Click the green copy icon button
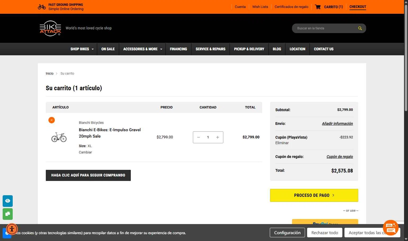The width and height of the screenshot is (408, 241). 8,214
